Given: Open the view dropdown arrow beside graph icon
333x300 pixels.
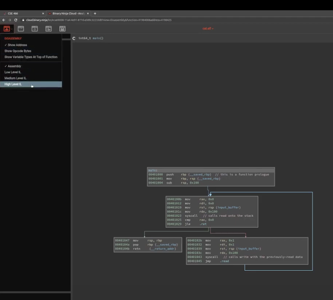Looking at the screenshot, I should pyautogui.click(x=12, y=29).
